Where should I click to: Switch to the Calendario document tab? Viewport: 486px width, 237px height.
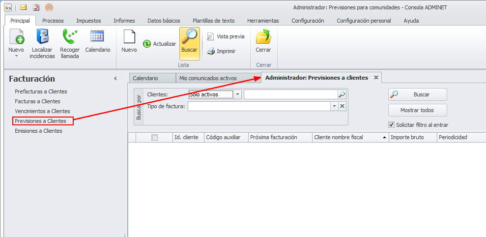152,78
